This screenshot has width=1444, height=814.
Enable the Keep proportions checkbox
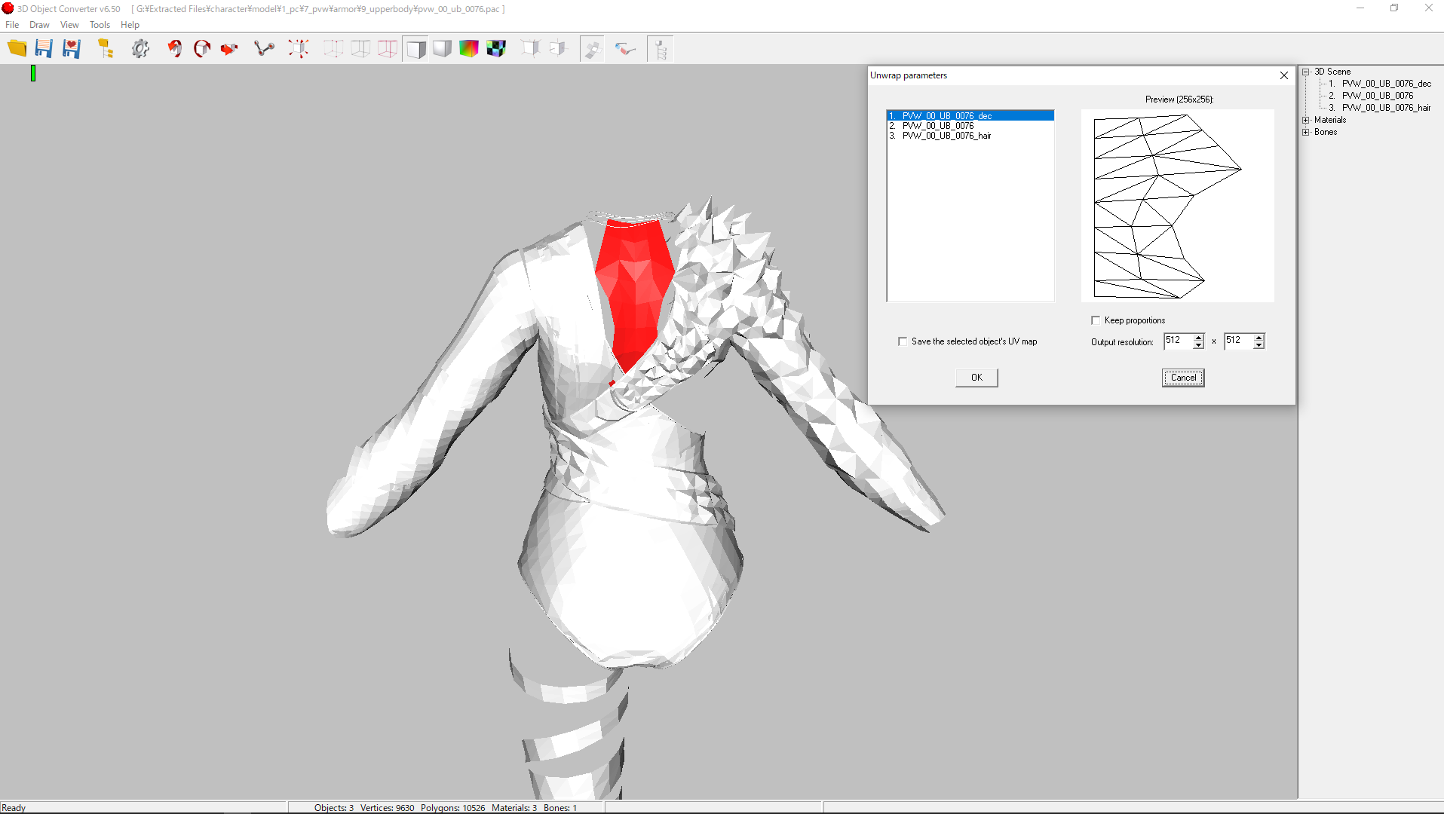pos(1096,320)
